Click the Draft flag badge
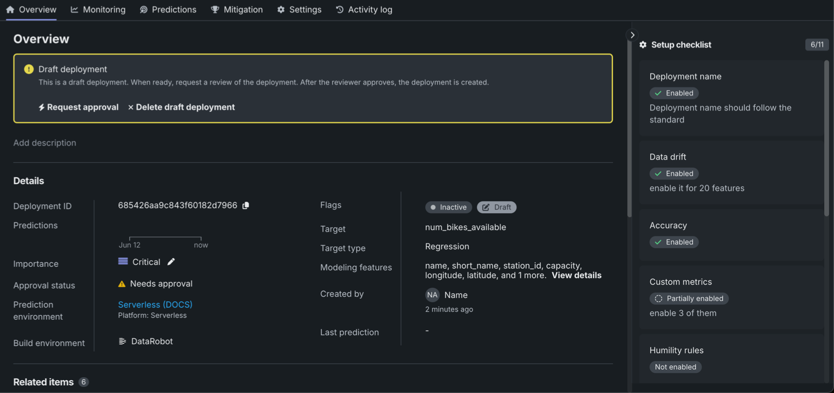This screenshot has height=393, width=834. [x=496, y=207]
